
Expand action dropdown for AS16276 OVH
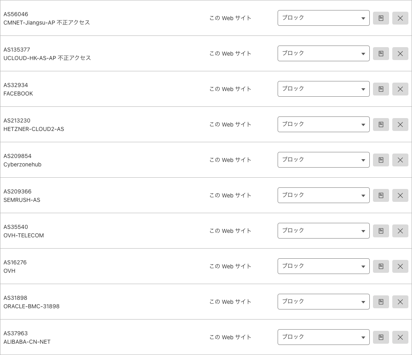pos(323,266)
